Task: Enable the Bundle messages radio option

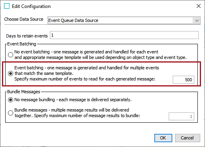Action: point(10,113)
